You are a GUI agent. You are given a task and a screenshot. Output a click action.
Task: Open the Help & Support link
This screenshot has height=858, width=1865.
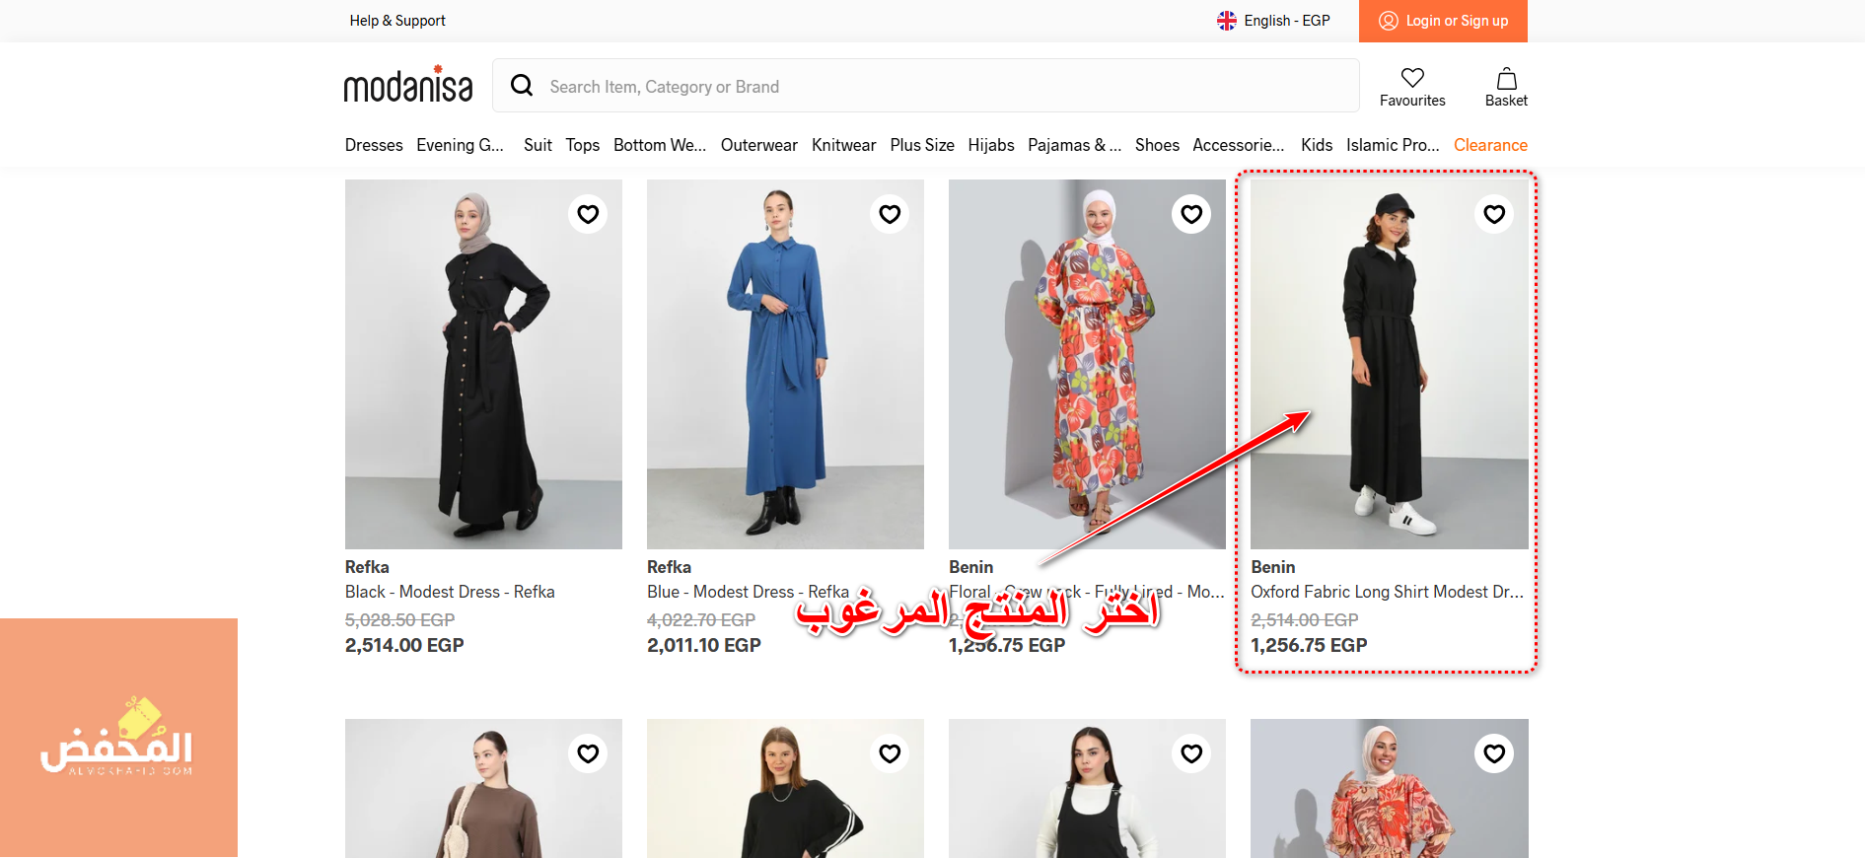[x=397, y=21]
